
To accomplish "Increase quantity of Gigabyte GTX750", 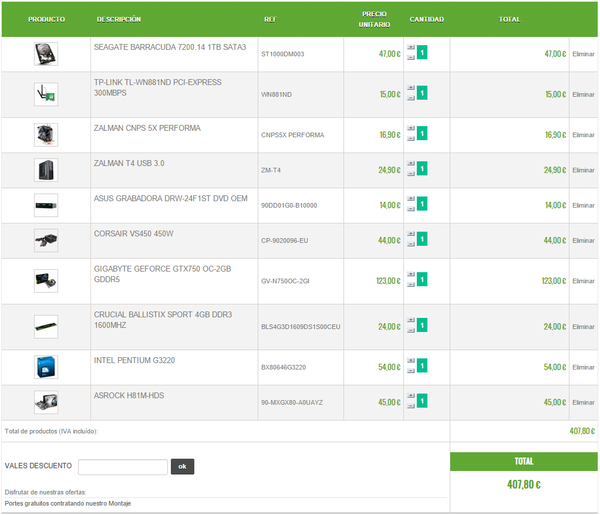I will [x=410, y=274].
